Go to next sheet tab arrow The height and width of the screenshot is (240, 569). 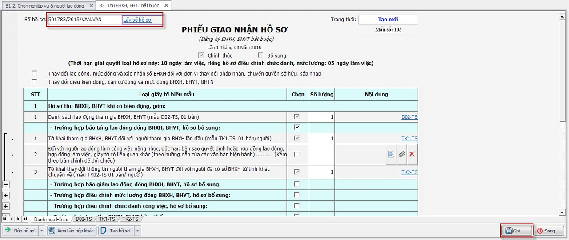[19, 219]
